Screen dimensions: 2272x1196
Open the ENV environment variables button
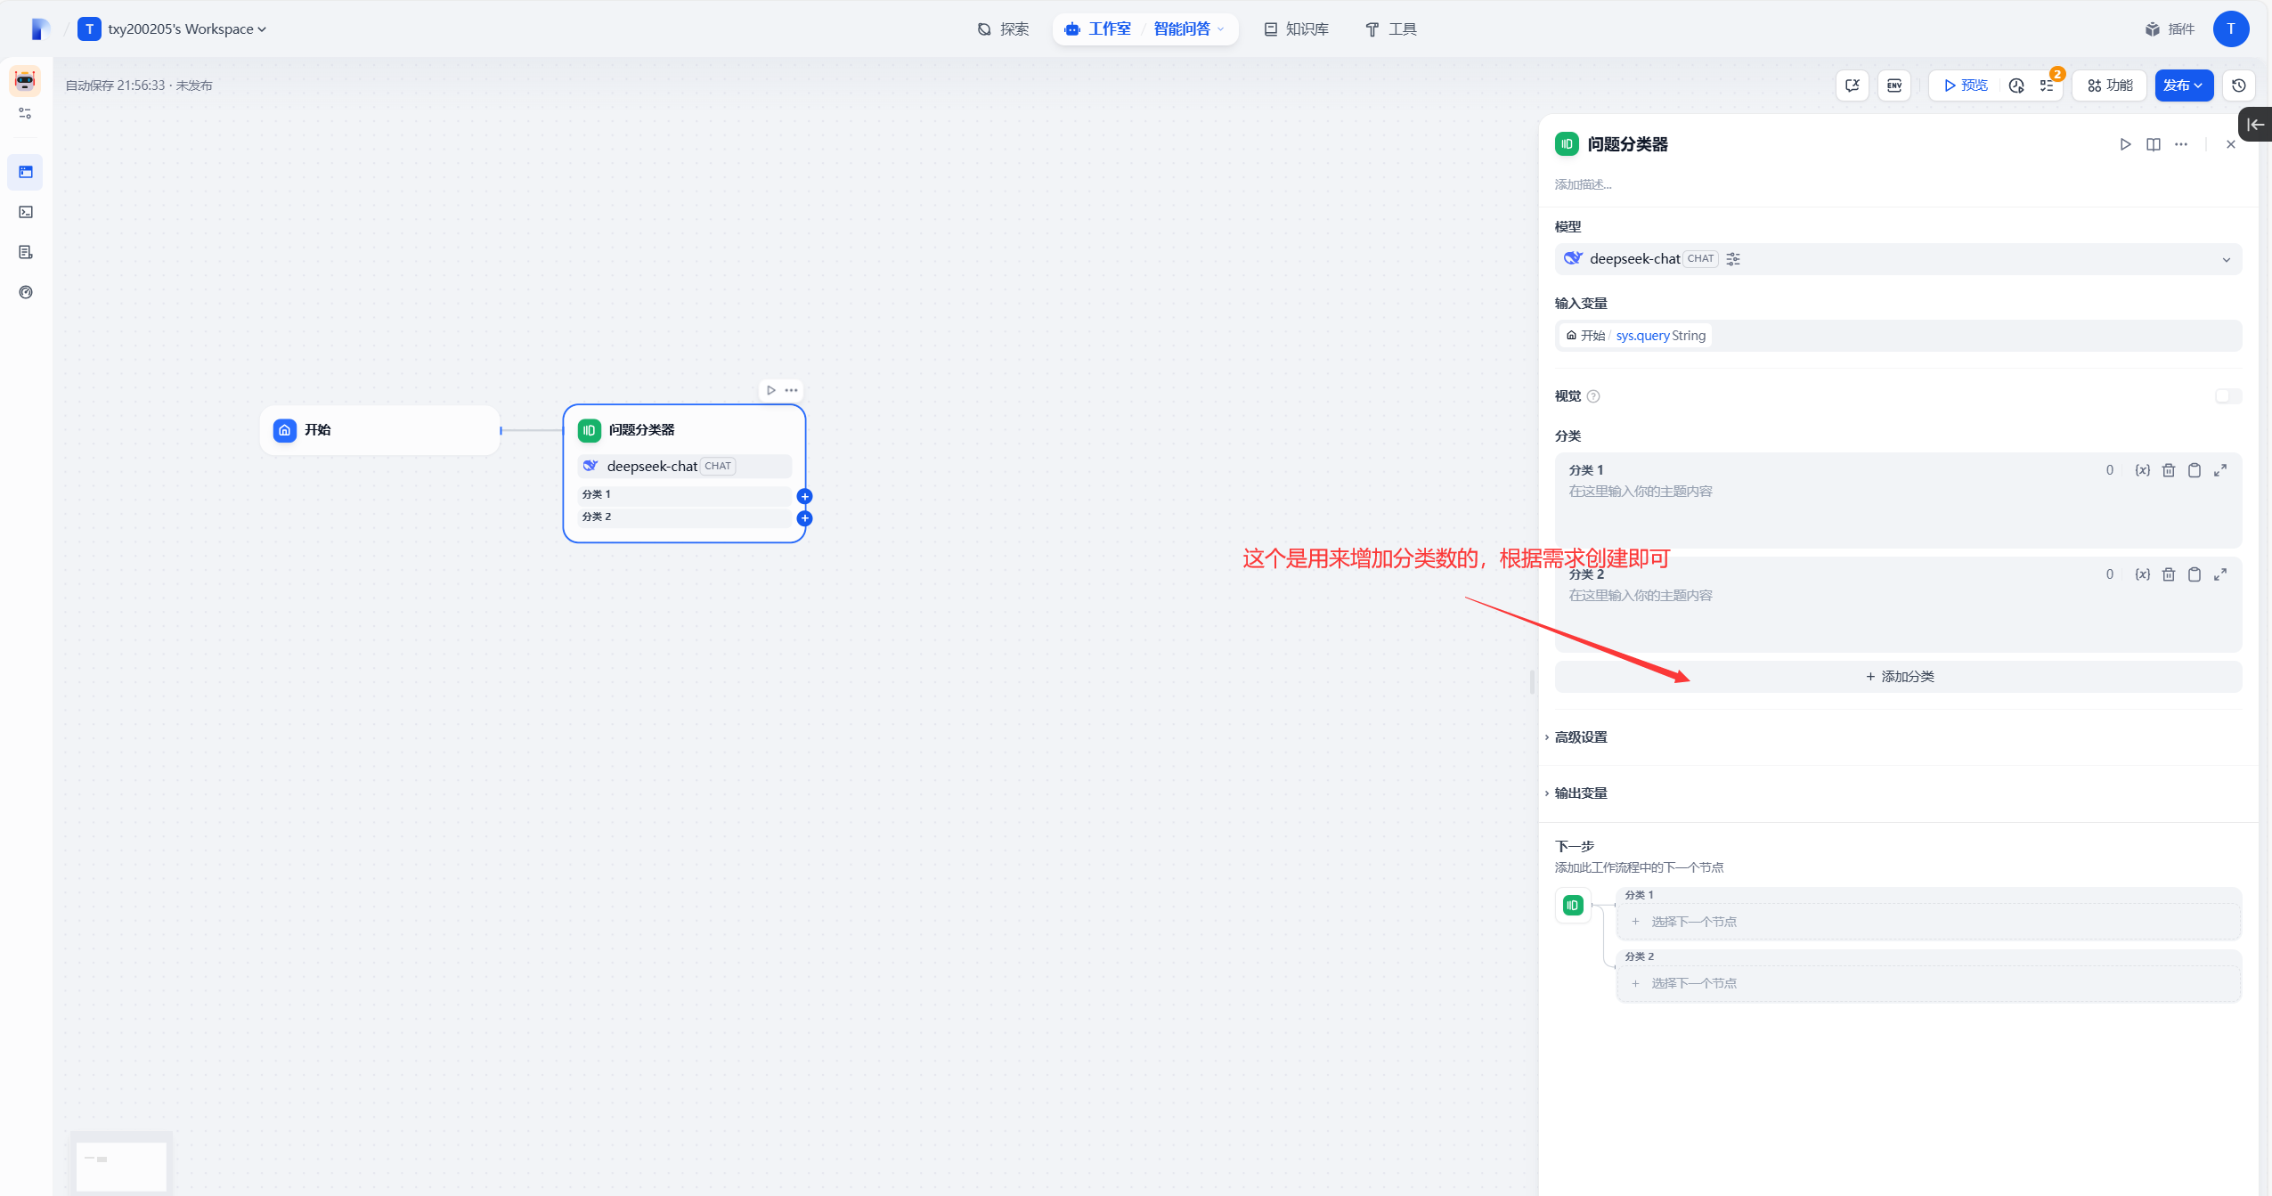1894,85
